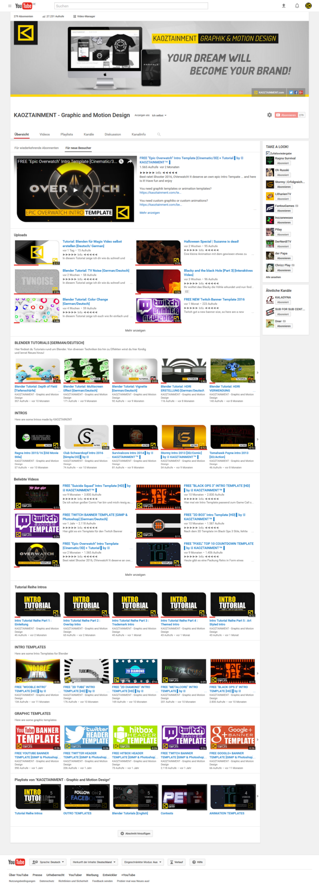Click into the Suchen search field
Image resolution: width=319 pixels, height=890 pixels.
coord(131,6)
